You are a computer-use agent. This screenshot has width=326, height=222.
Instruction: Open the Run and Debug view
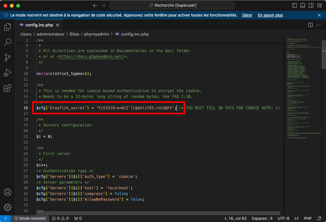point(7,73)
